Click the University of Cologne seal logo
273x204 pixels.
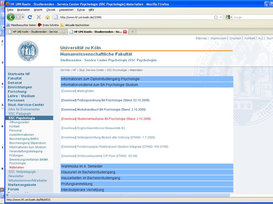point(28,51)
